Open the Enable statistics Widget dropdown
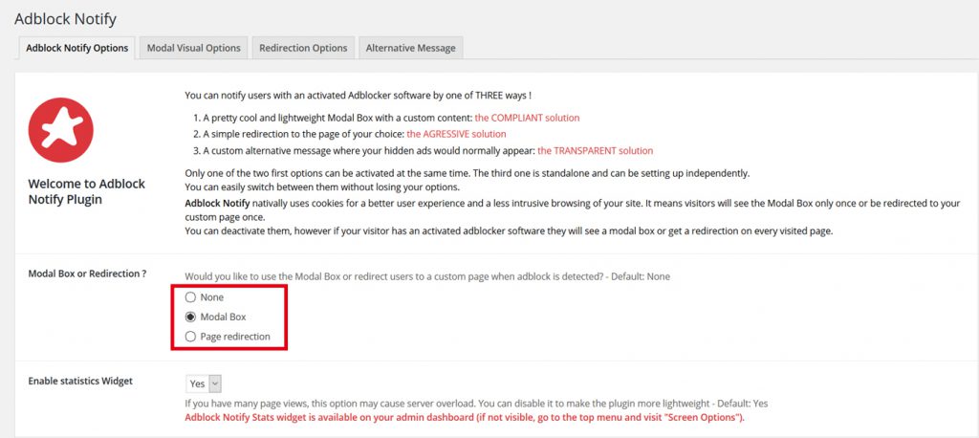The image size is (979, 438). [204, 383]
